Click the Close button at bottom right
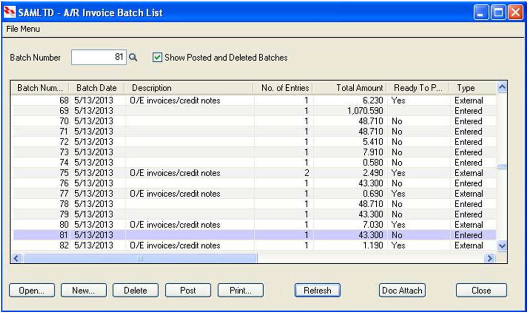The width and height of the screenshot is (528, 313). click(x=481, y=291)
